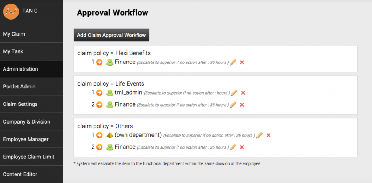Click the TAN C user name

pyautogui.click(x=30, y=11)
